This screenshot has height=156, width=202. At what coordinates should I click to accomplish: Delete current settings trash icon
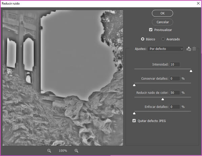[194, 49]
